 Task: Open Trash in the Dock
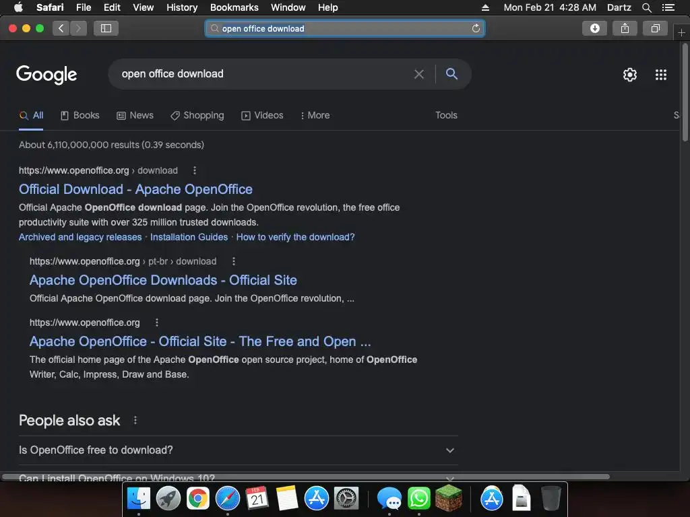pos(551,499)
